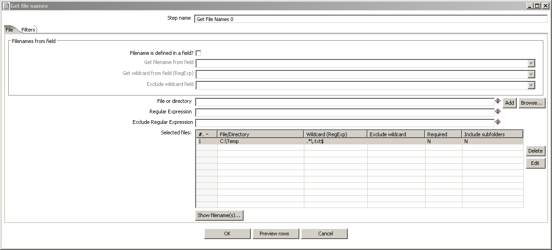Click the Required 'N' cell in row 1
This screenshot has height=250, width=552.
pos(444,141)
